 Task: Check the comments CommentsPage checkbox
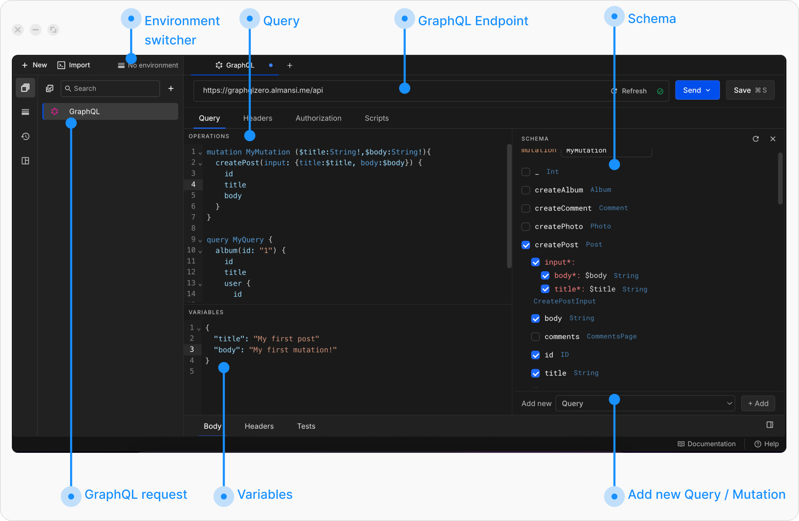point(535,336)
